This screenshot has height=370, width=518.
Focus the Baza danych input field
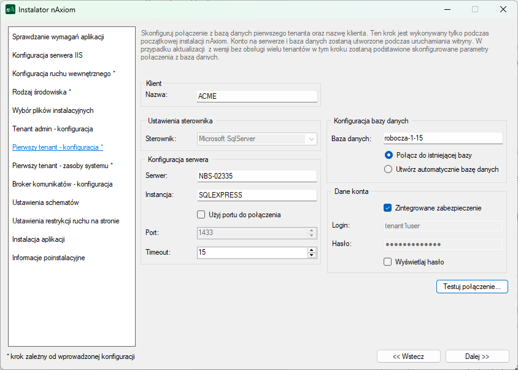(x=442, y=139)
